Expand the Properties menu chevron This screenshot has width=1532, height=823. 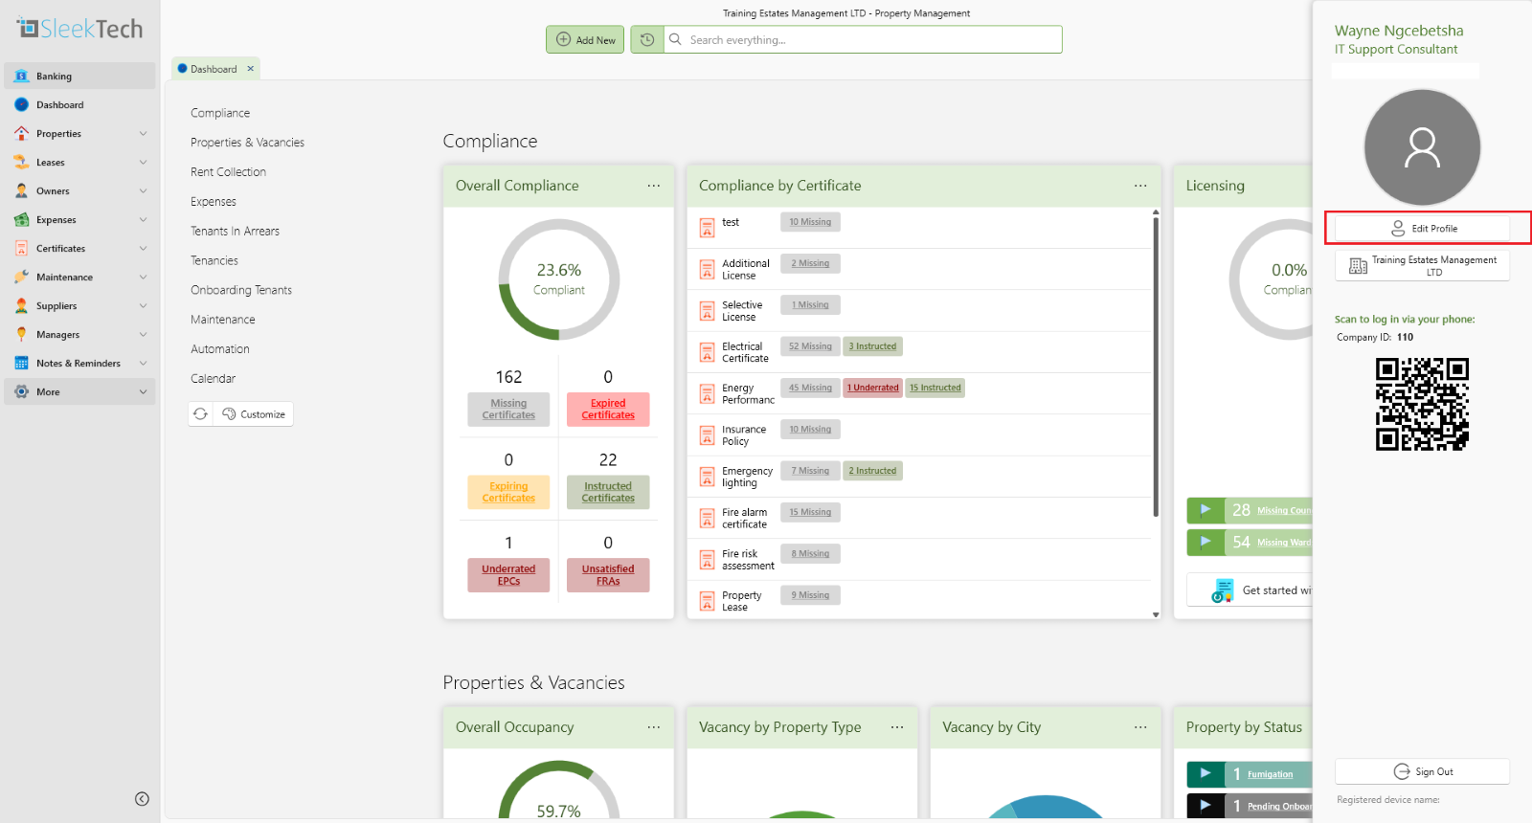(x=143, y=133)
